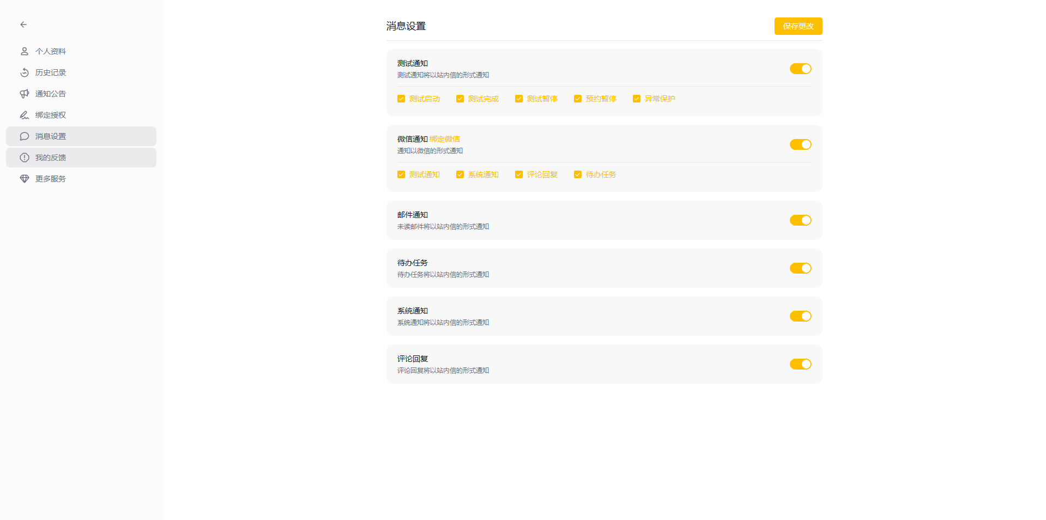Click the 邮件通知 card title
This screenshot has width=1046, height=520.
click(413, 215)
